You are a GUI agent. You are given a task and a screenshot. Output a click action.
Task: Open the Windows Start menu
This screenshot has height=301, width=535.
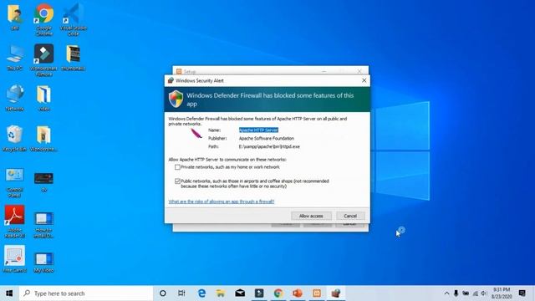pyautogui.click(x=9, y=293)
